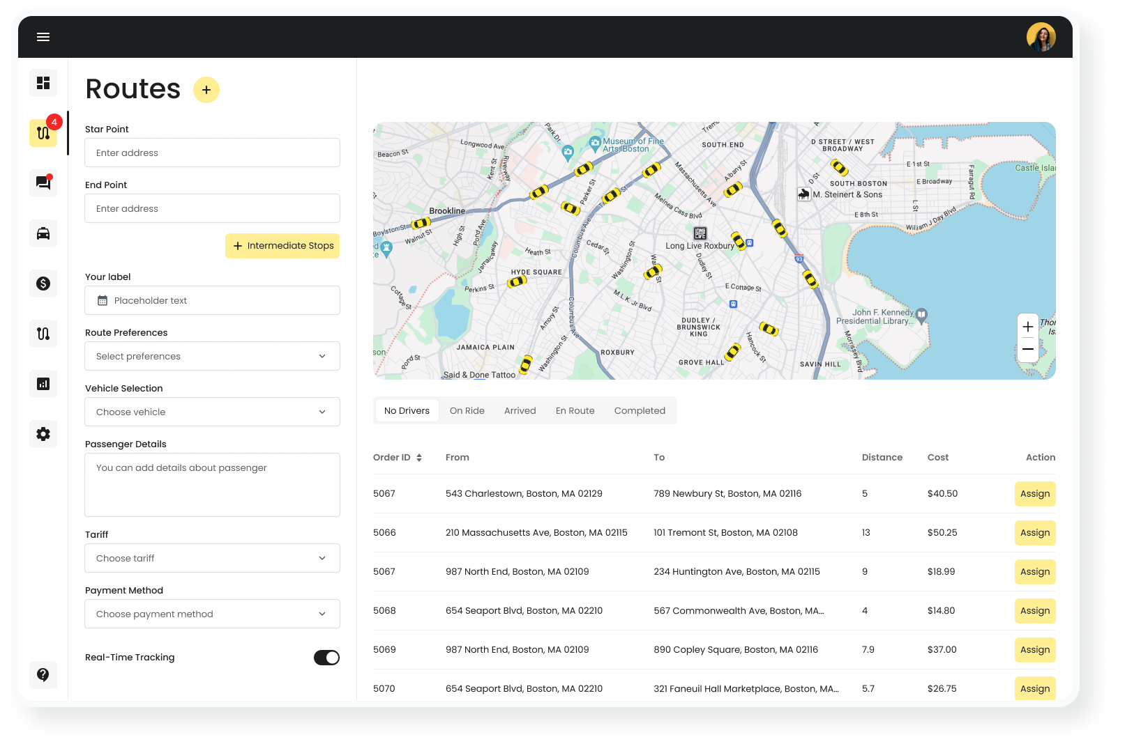Open the taxi vehicles sidebar icon

(x=43, y=233)
